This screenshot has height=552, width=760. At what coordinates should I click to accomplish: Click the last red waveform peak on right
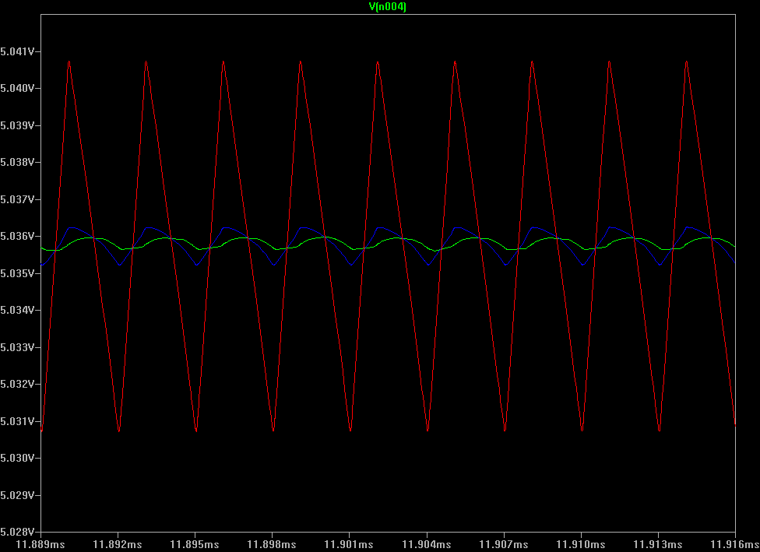point(686,62)
